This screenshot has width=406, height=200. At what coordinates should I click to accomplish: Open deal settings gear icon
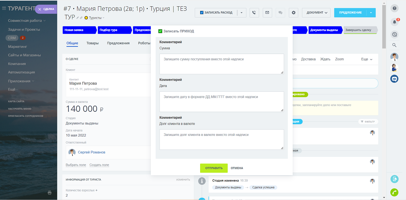pyautogui.click(x=293, y=13)
